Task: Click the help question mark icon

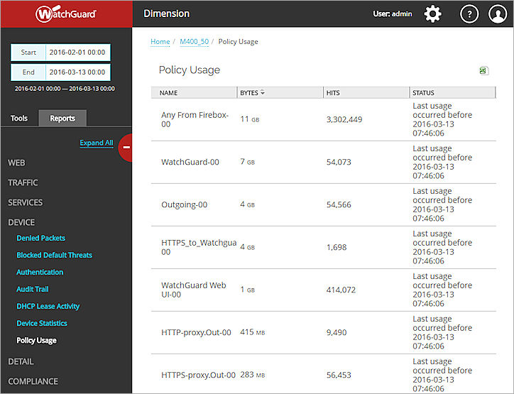Action: (469, 14)
